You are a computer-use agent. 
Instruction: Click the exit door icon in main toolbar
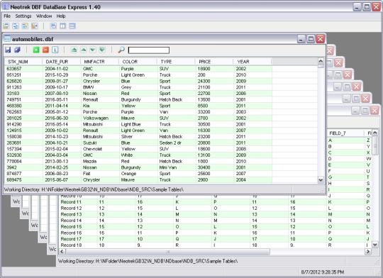point(35,26)
